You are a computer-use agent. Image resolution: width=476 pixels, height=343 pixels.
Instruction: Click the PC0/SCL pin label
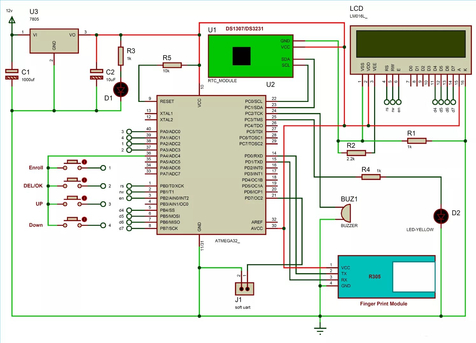(254, 101)
